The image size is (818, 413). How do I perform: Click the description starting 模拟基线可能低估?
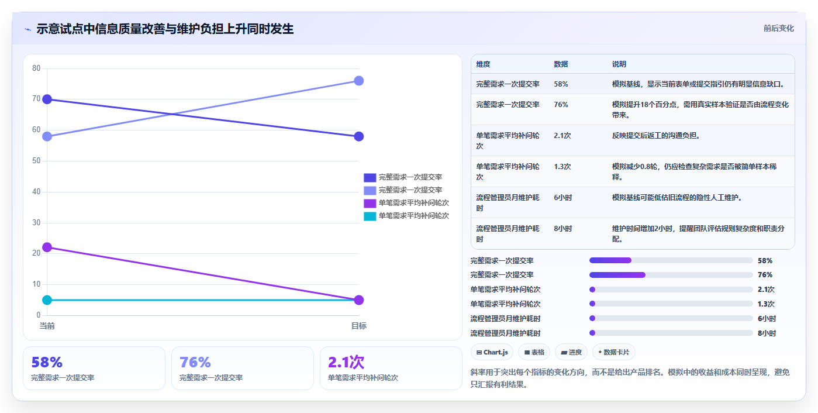pos(677,198)
